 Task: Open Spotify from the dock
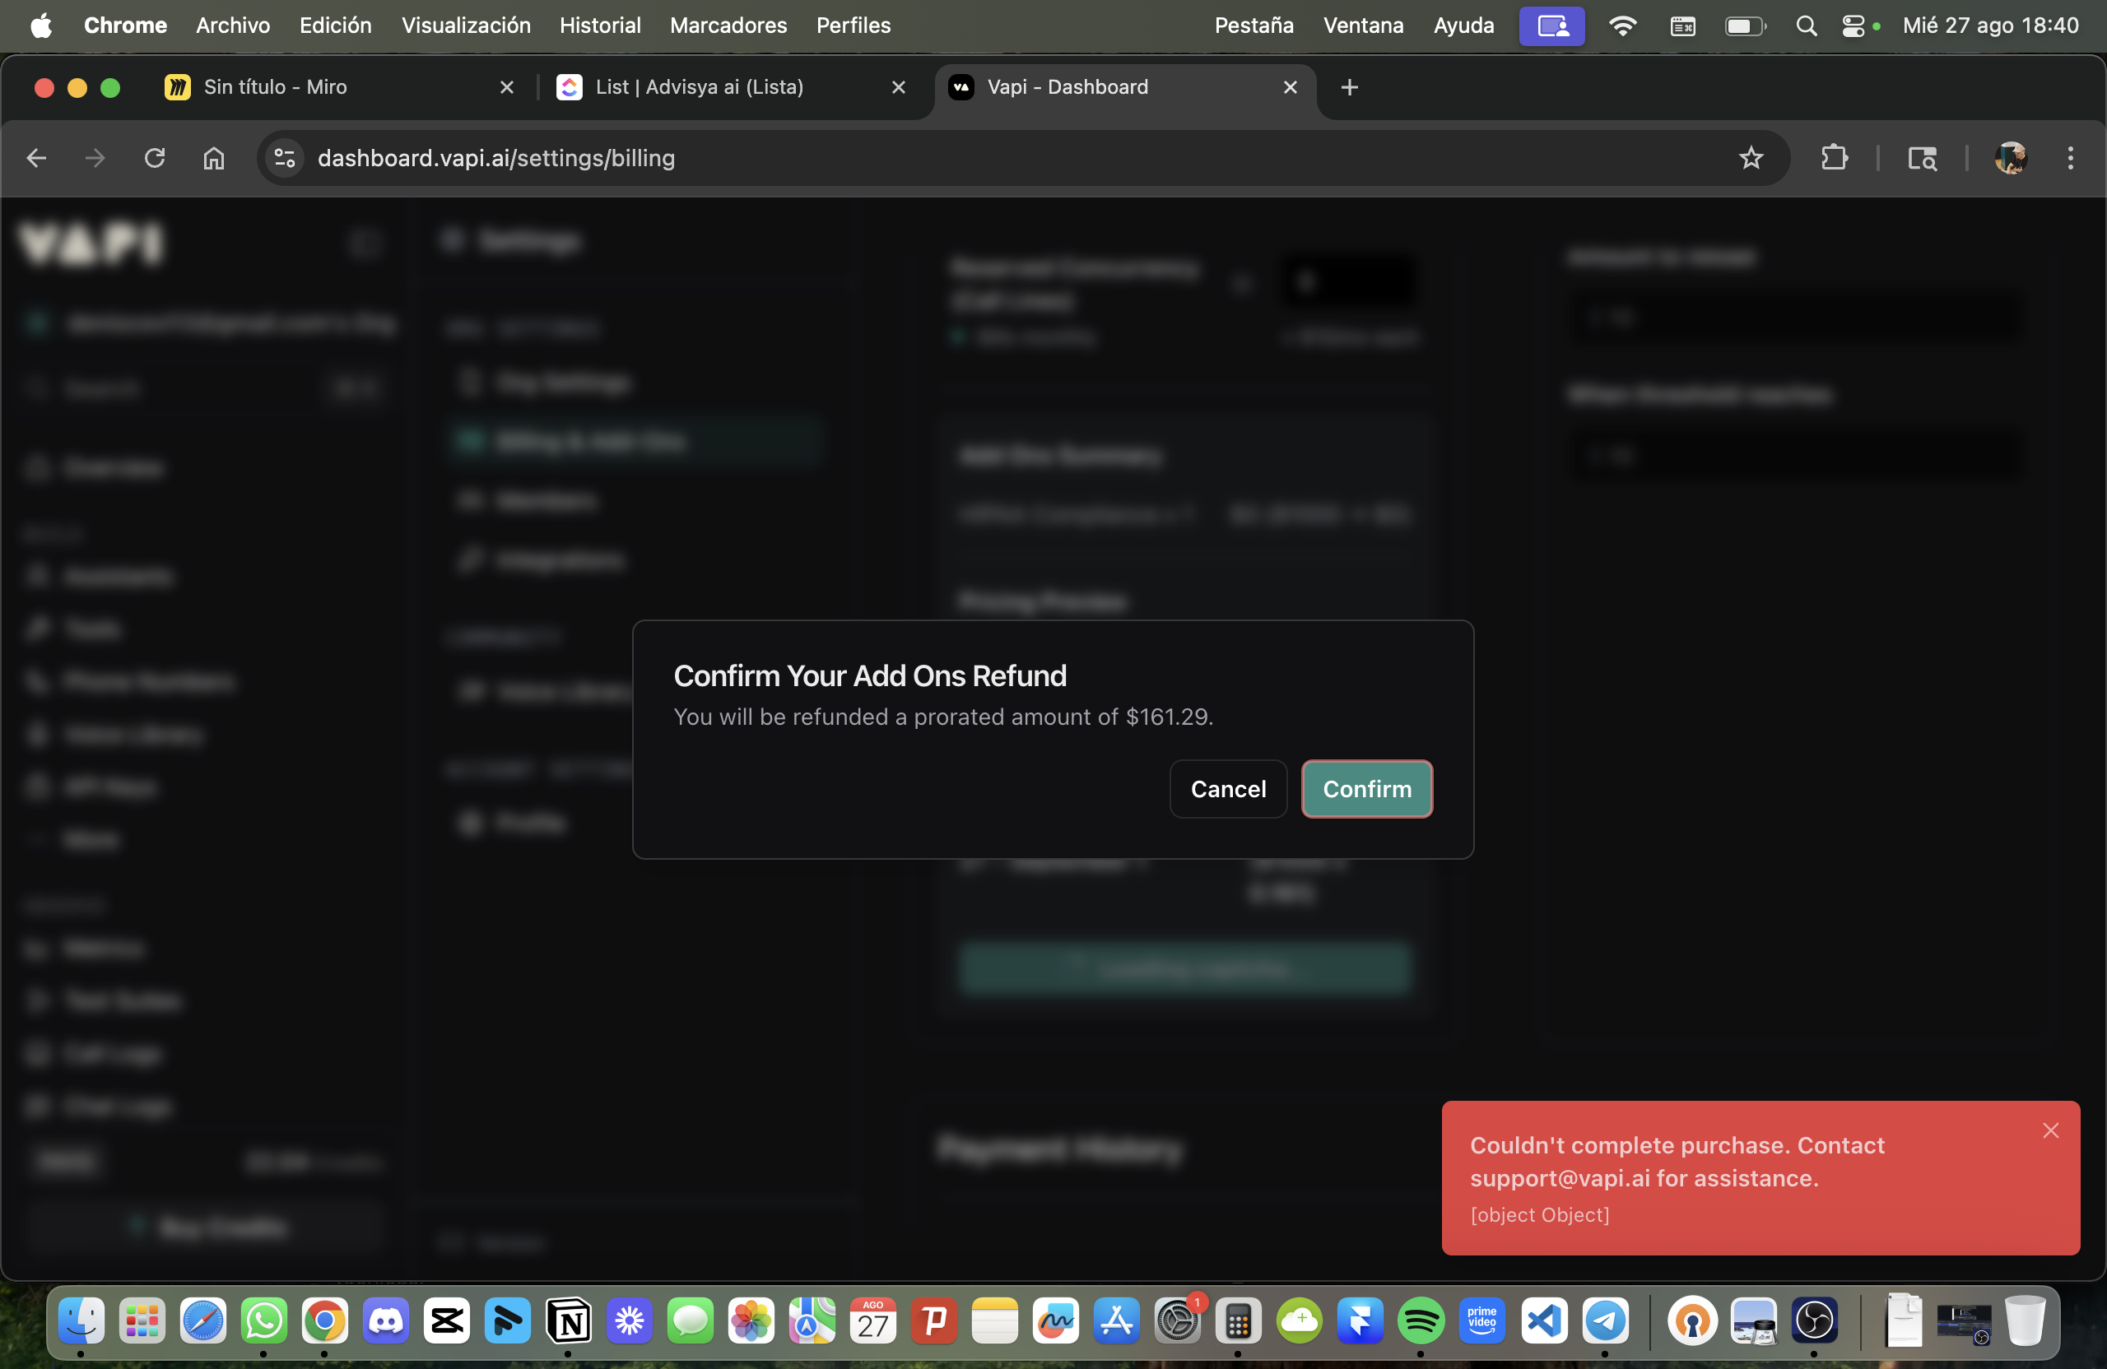pos(1420,1321)
